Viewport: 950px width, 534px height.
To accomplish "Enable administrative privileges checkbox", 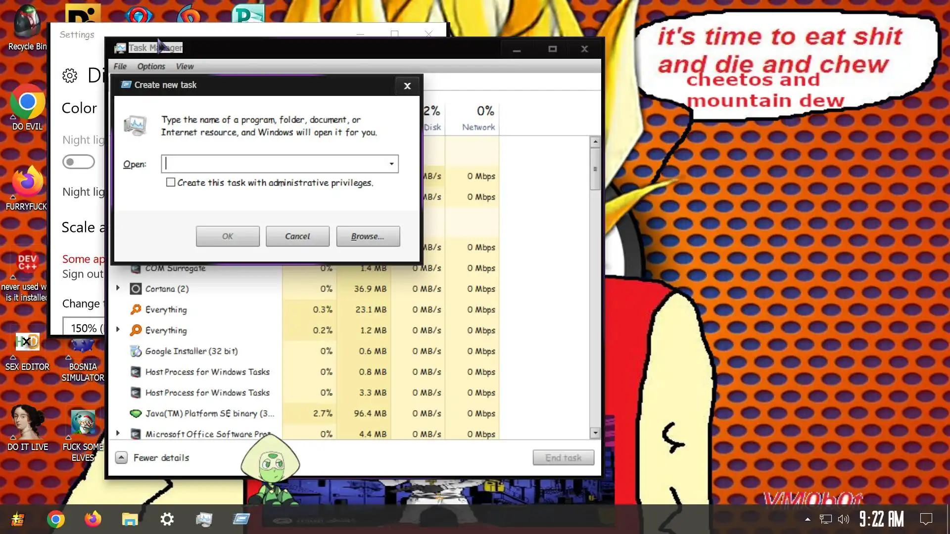I will click(x=171, y=182).
